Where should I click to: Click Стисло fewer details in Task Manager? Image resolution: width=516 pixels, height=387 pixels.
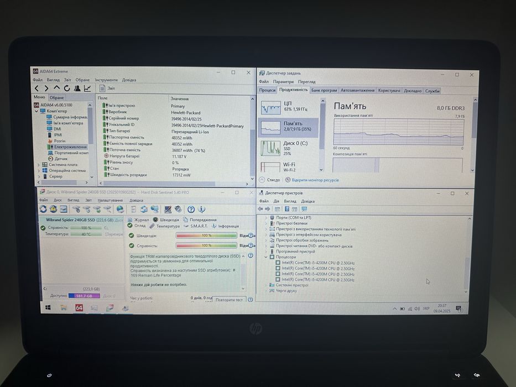point(270,180)
